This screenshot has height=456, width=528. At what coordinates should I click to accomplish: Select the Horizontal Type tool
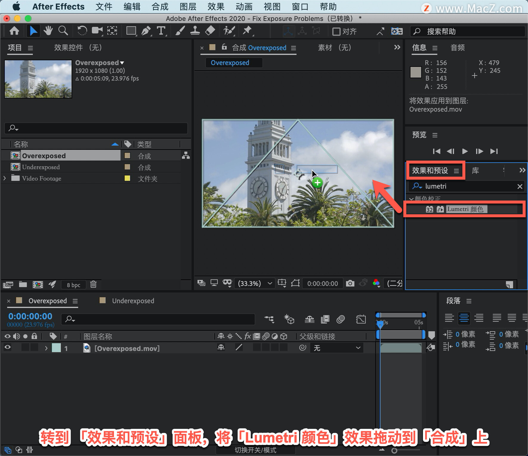161,31
